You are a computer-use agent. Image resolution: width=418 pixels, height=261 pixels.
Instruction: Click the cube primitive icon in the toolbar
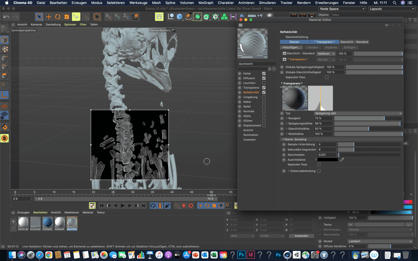(180, 17)
